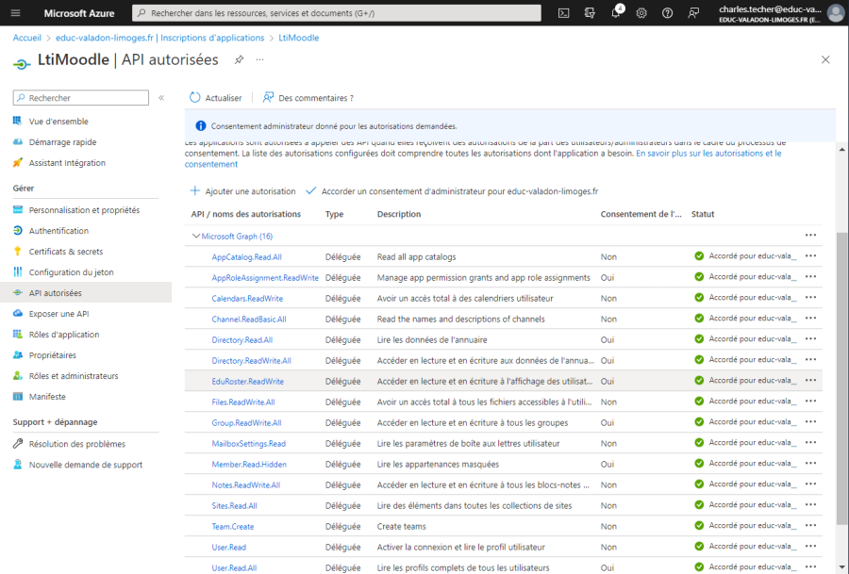Click Actualiser to refresh permissions

(x=215, y=98)
